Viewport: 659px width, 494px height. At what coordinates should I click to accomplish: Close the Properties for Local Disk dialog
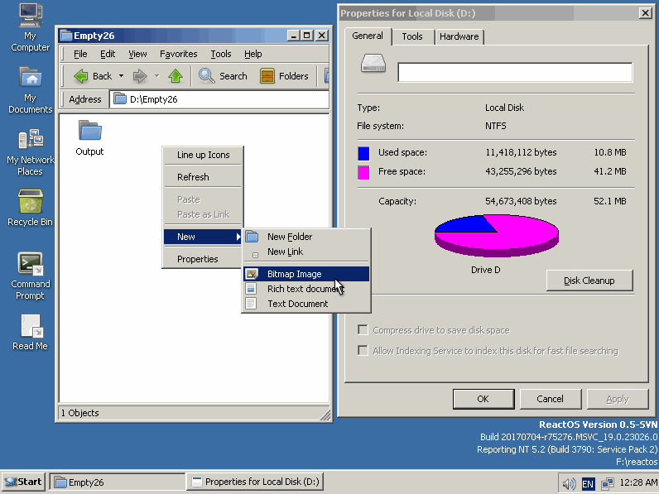[645, 13]
